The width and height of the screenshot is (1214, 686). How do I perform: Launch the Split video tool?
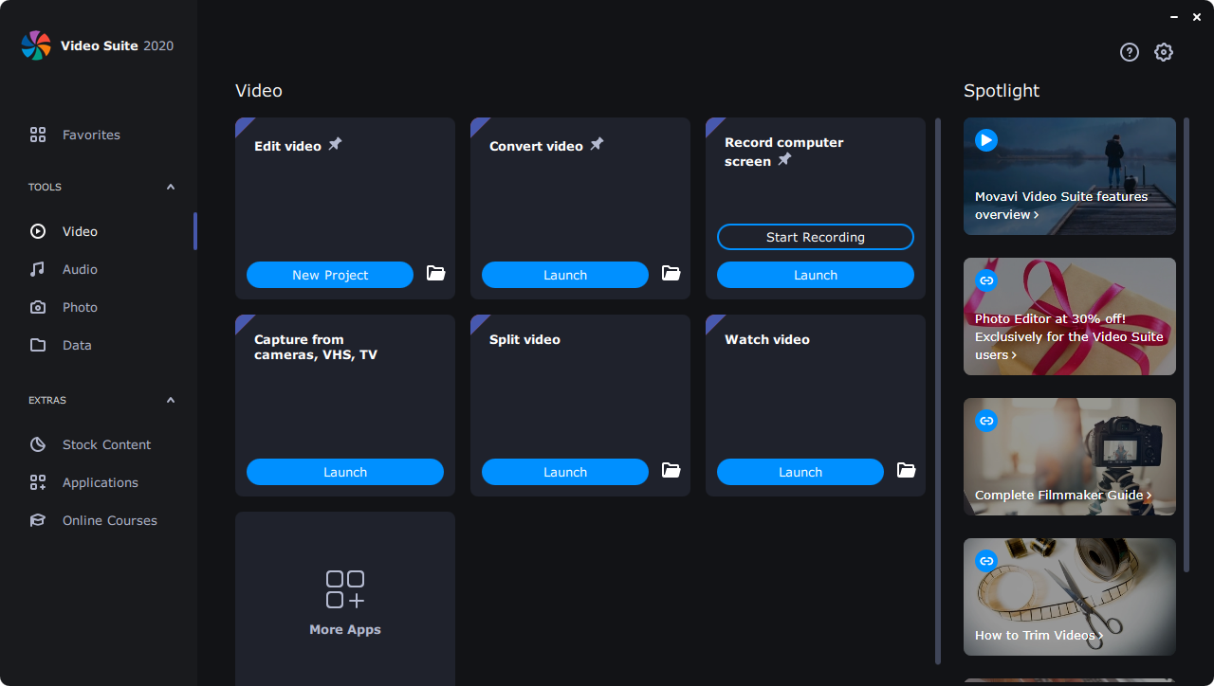pos(564,471)
